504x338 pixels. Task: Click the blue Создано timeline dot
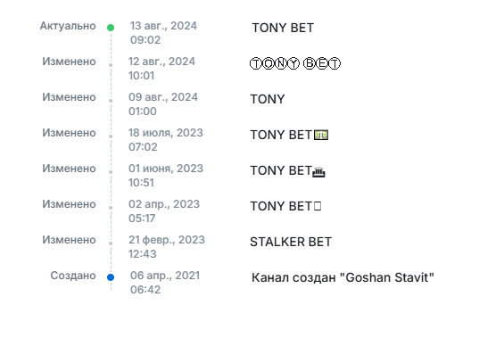pyautogui.click(x=111, y=277)
